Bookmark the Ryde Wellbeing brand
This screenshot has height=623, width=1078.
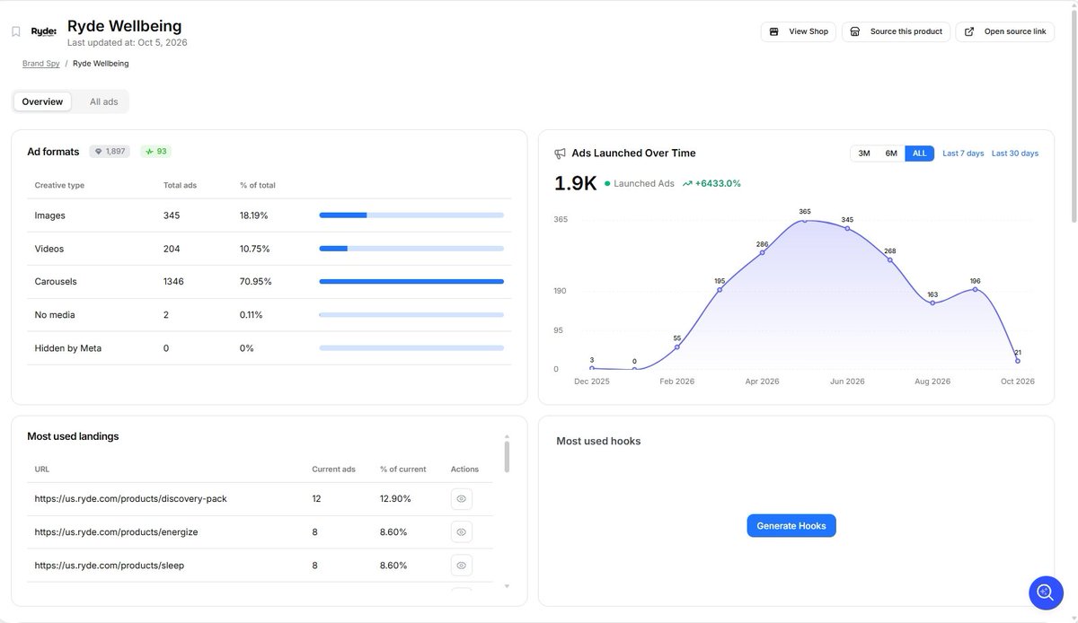[15, 31]
